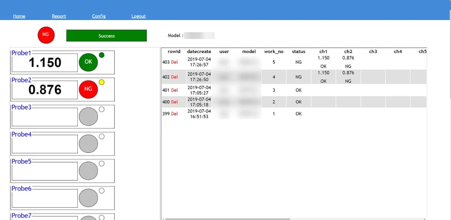Click the date 2019-07-04 17:26:57 cell

199,62
